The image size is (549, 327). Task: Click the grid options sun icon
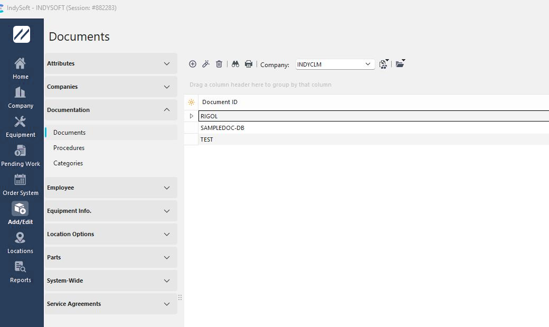[x=191, y=102]
